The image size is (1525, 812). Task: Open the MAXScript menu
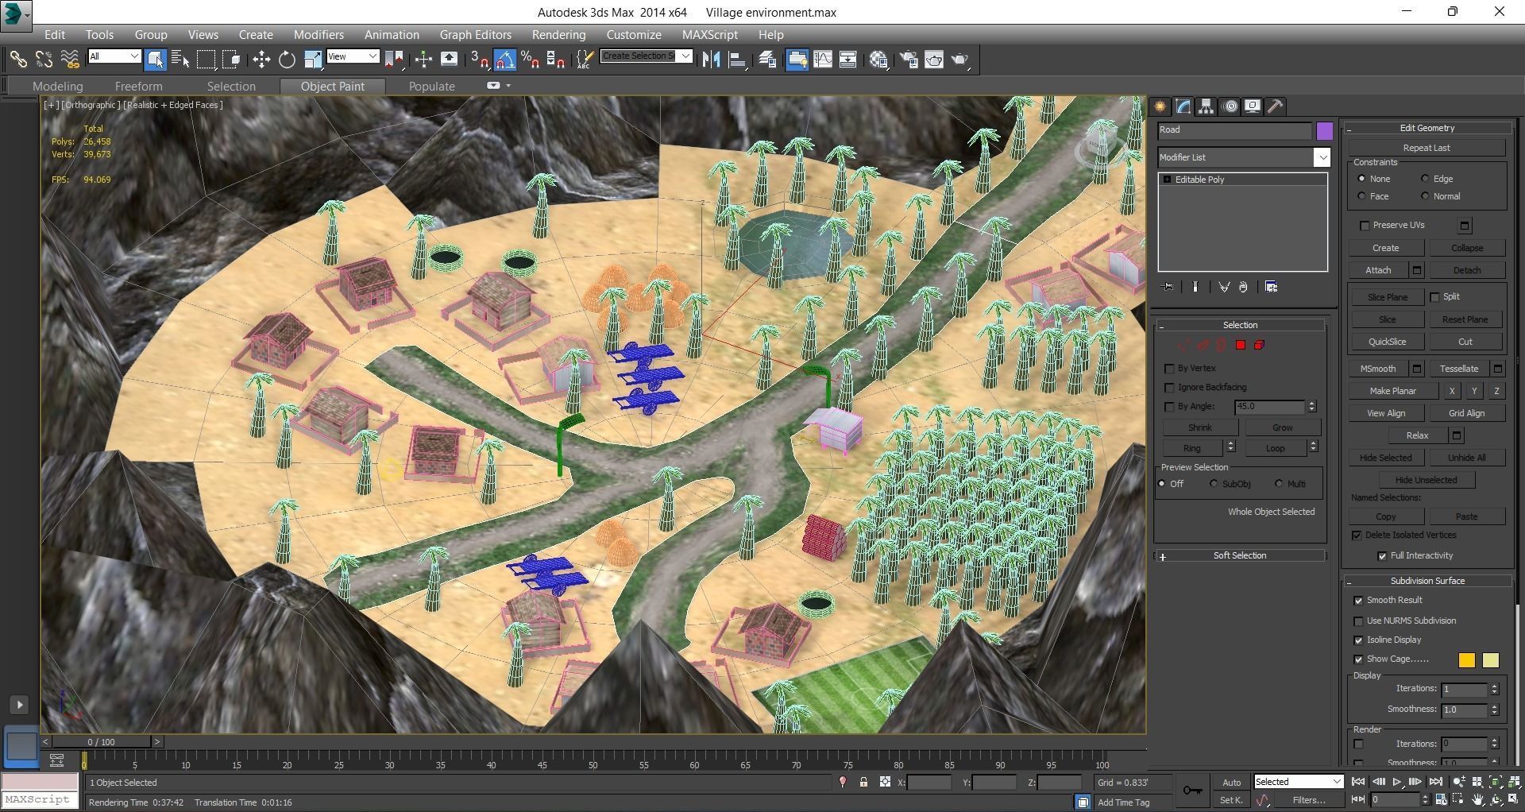pos(709,35)
